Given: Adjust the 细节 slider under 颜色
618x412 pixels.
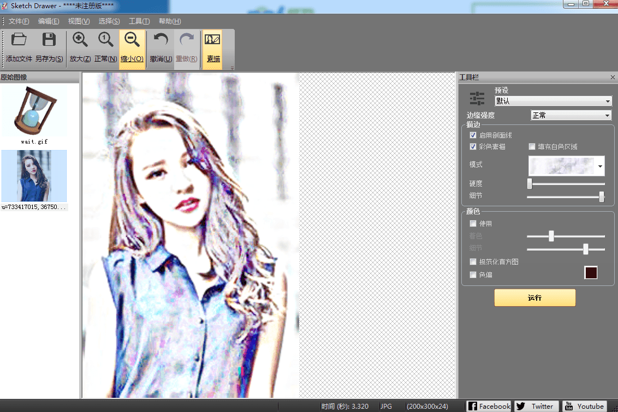Looking at the screenshot, I should pos(586,249).
